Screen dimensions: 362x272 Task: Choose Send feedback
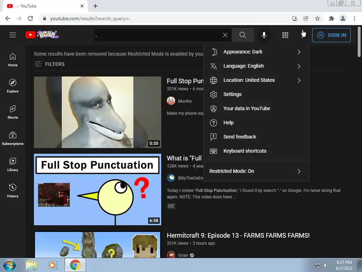[x=256, y=137]
